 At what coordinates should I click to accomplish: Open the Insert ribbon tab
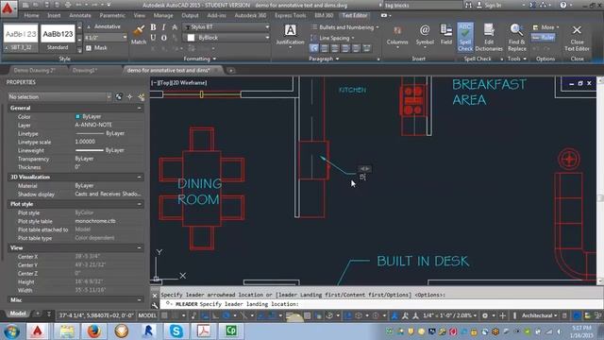(54, 15)
